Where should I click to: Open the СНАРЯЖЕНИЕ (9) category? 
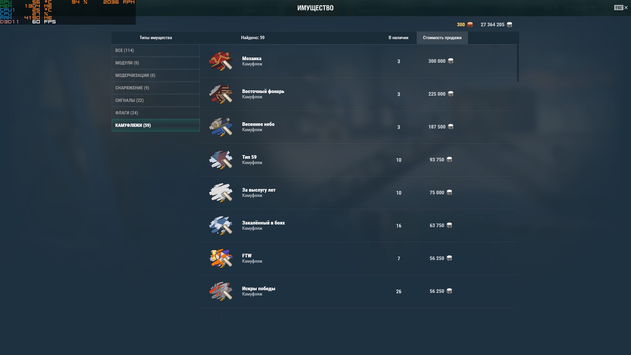[156, 88]
